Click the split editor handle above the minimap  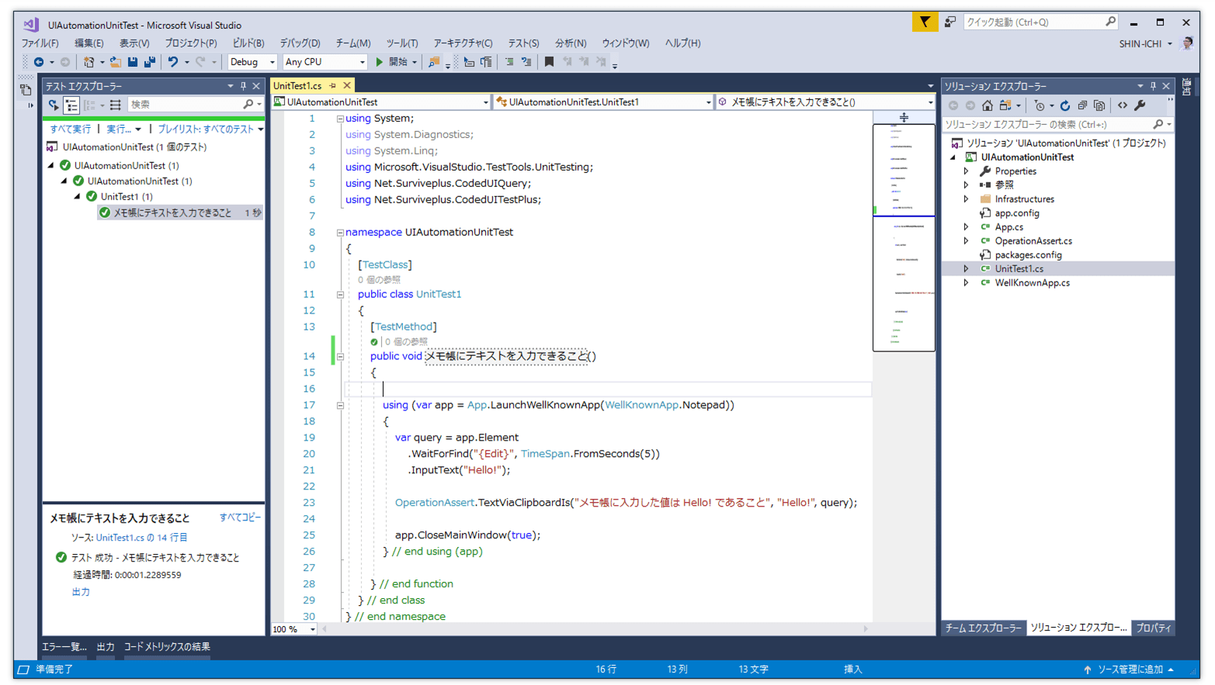click(904, 117)
